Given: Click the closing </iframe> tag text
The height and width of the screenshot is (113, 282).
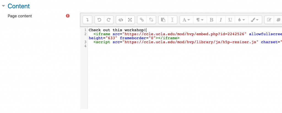Looking at the screenshot, I should coord(169,38).
